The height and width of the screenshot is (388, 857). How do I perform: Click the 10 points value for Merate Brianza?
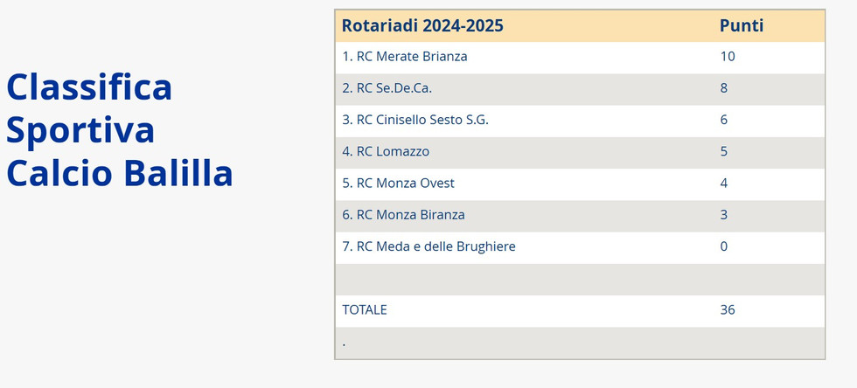[728, 57]
